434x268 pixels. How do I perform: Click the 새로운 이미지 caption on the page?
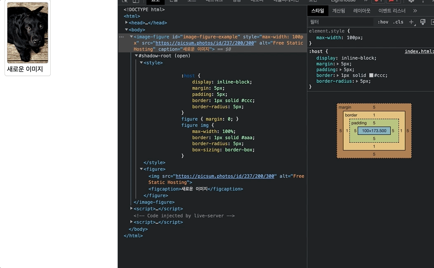tap(25, 69)
